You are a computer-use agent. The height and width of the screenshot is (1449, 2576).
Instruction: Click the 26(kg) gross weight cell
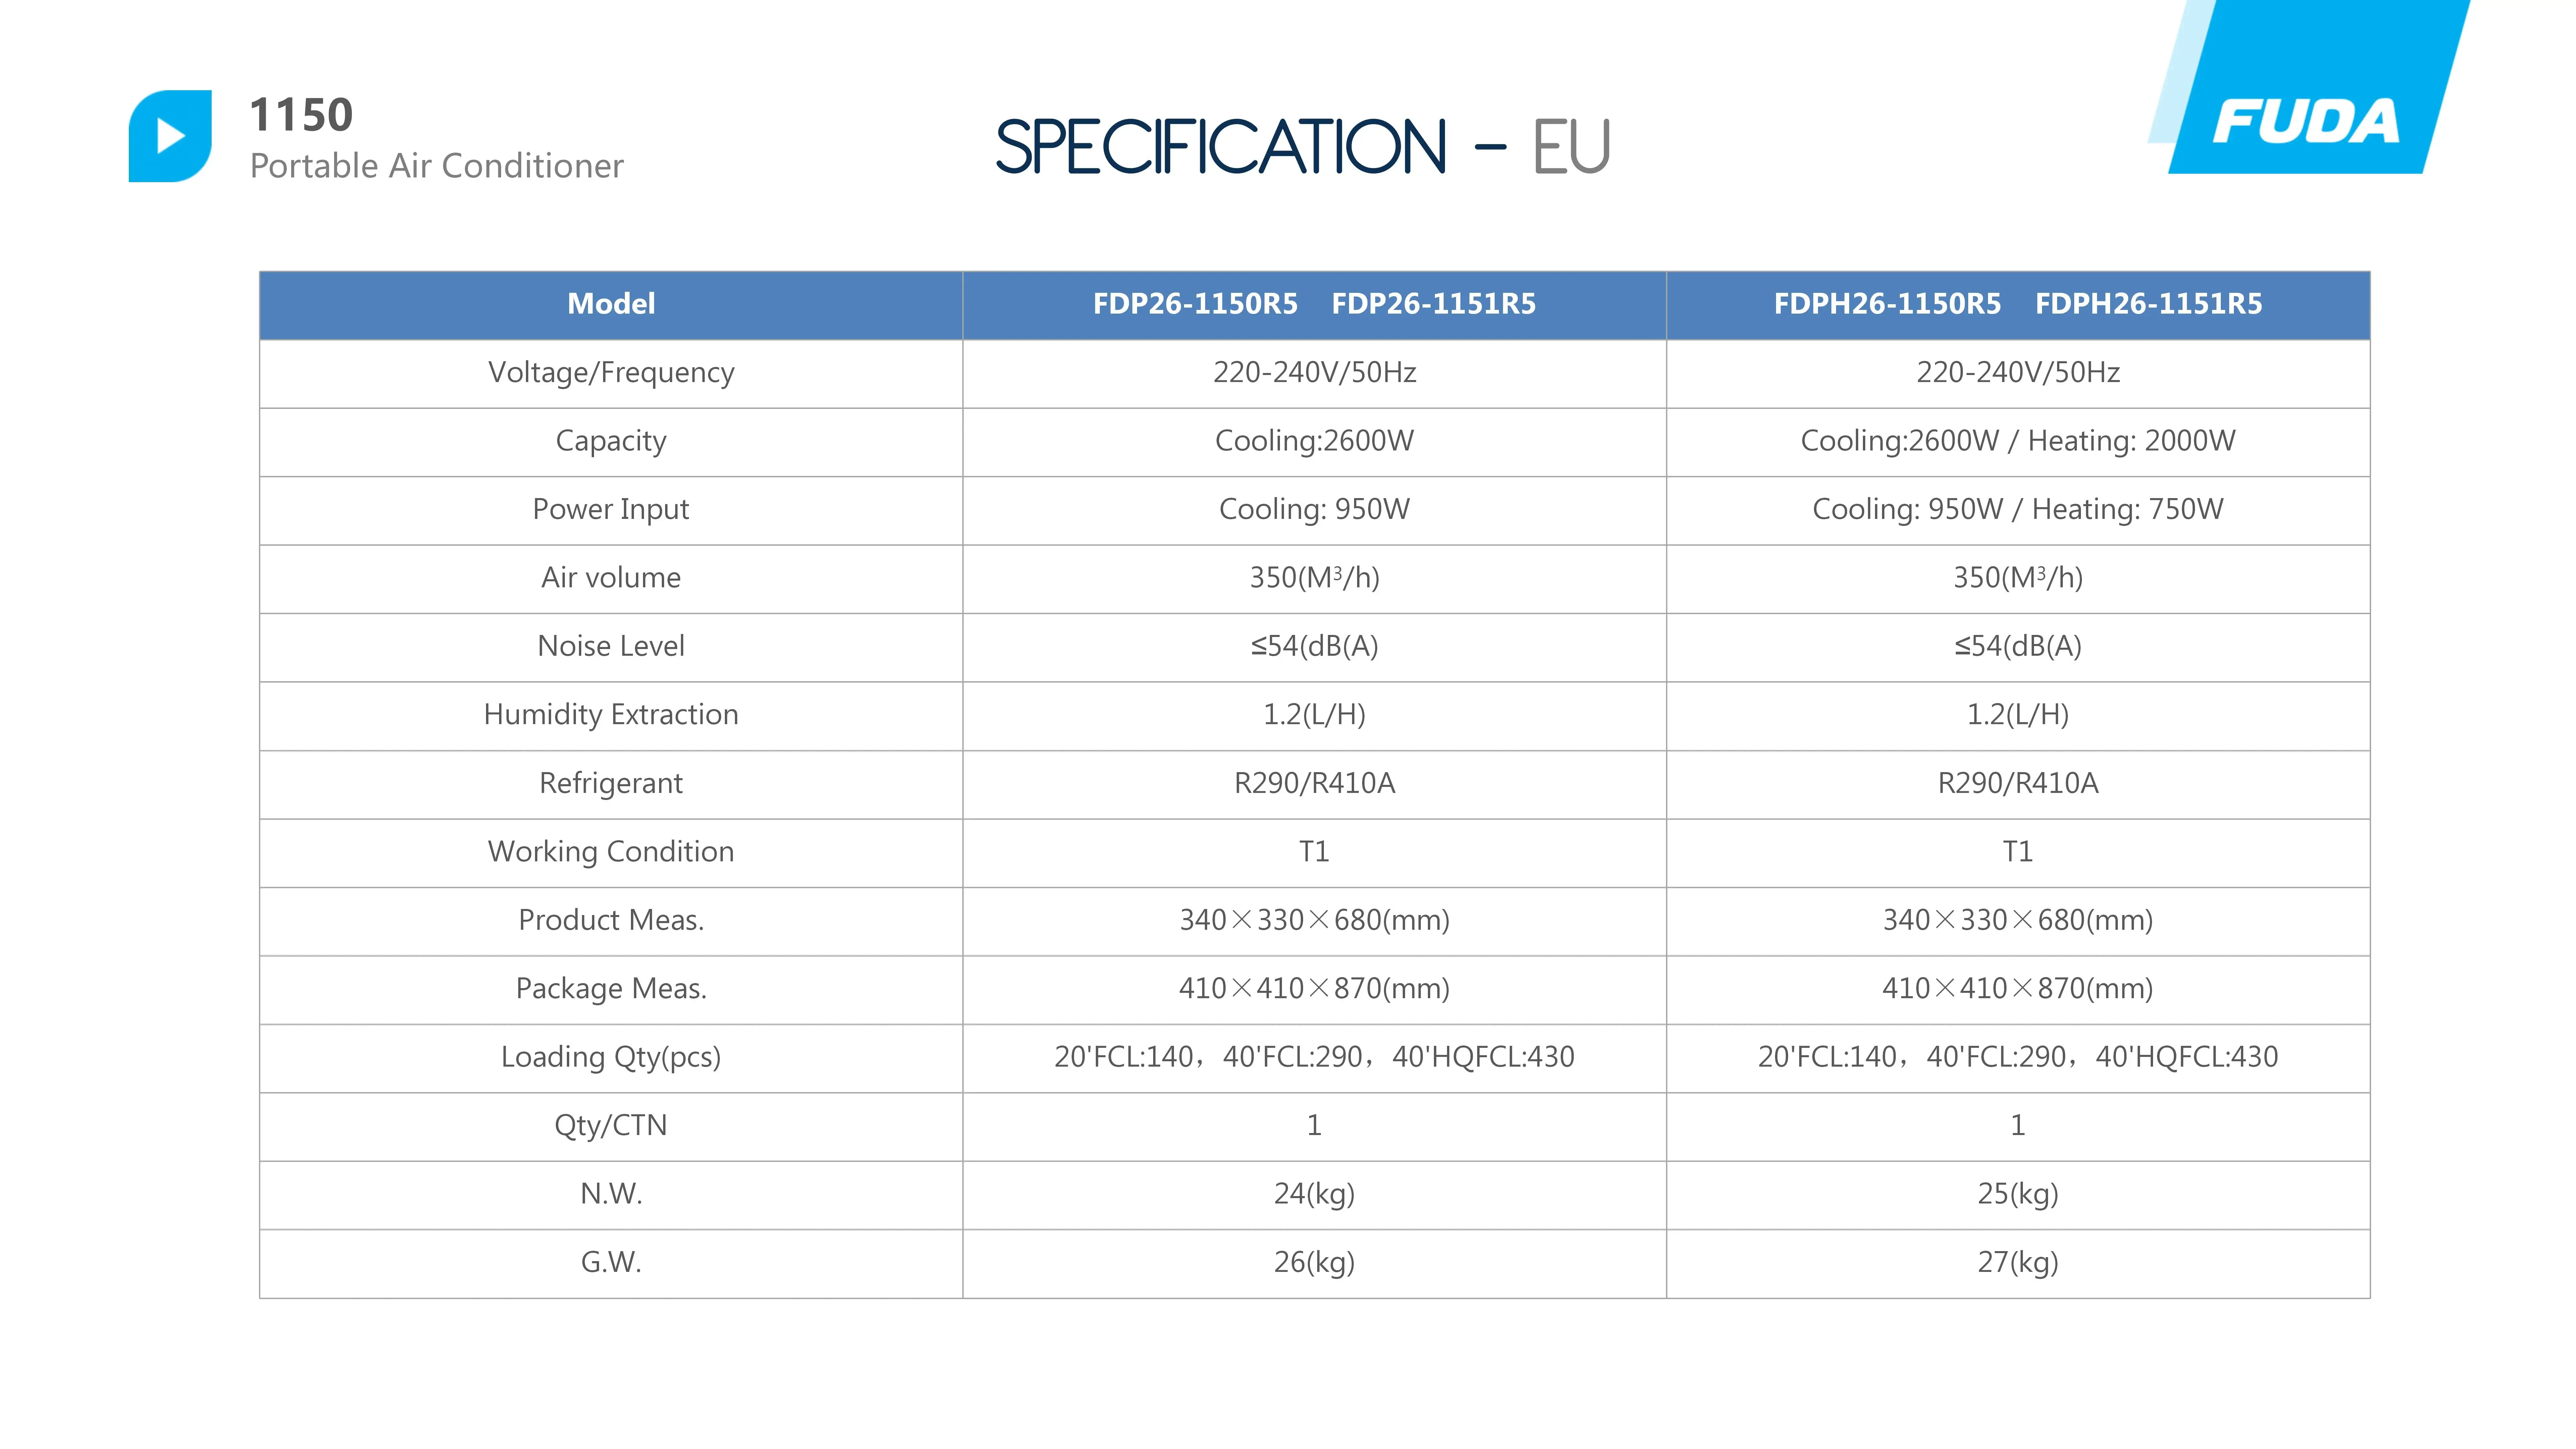[x=1314, y=1263]
